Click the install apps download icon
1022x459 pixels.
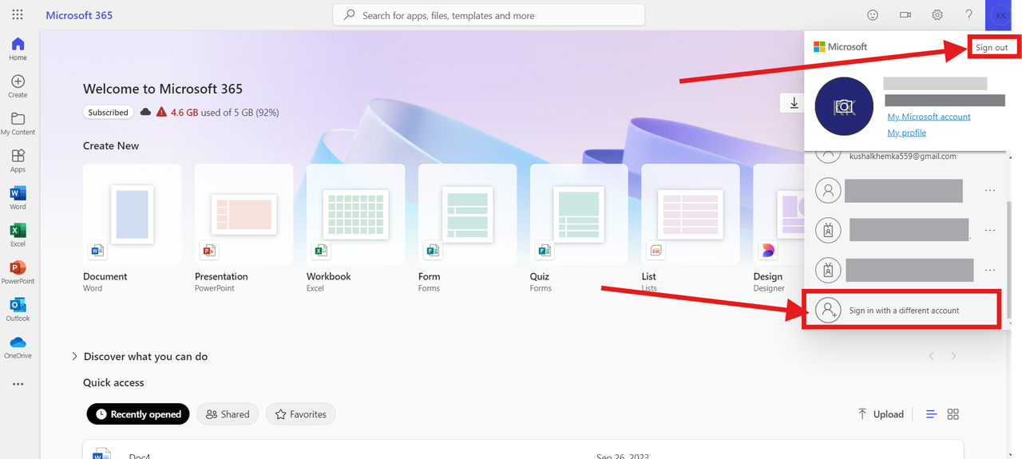[794, 103]
